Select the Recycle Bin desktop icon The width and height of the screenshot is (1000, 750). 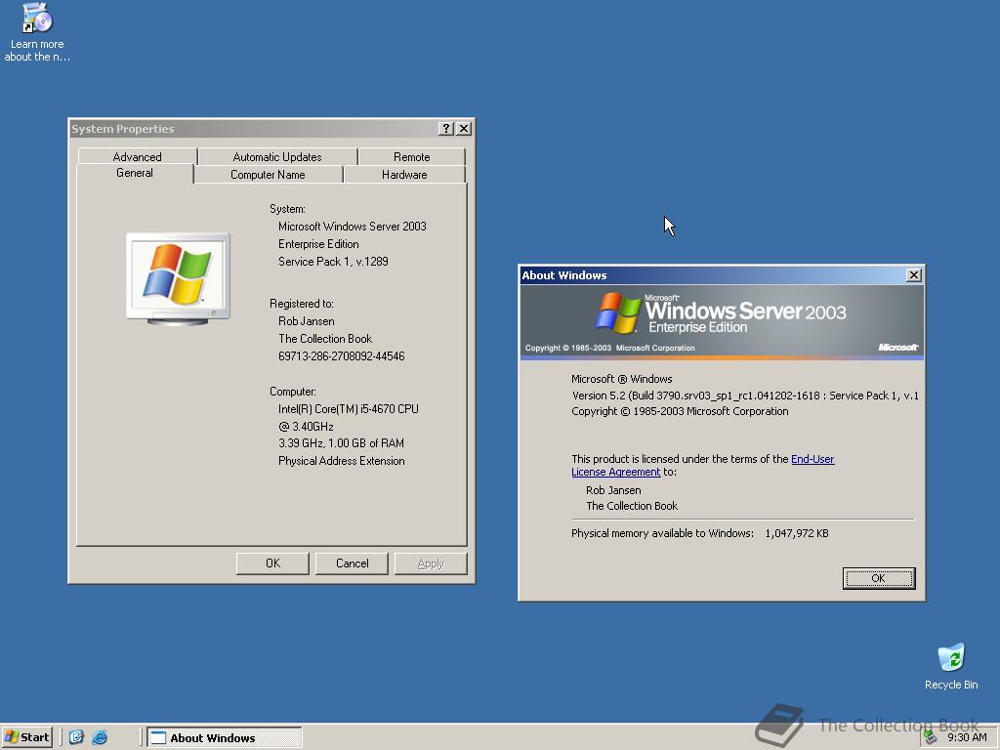pyautogui.click(x=951, y=666)
